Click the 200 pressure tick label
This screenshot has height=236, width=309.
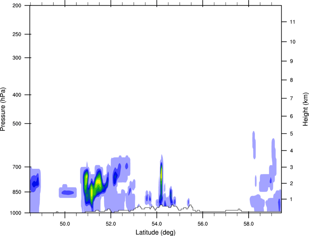pyautogui.click(x=17, y=5)
